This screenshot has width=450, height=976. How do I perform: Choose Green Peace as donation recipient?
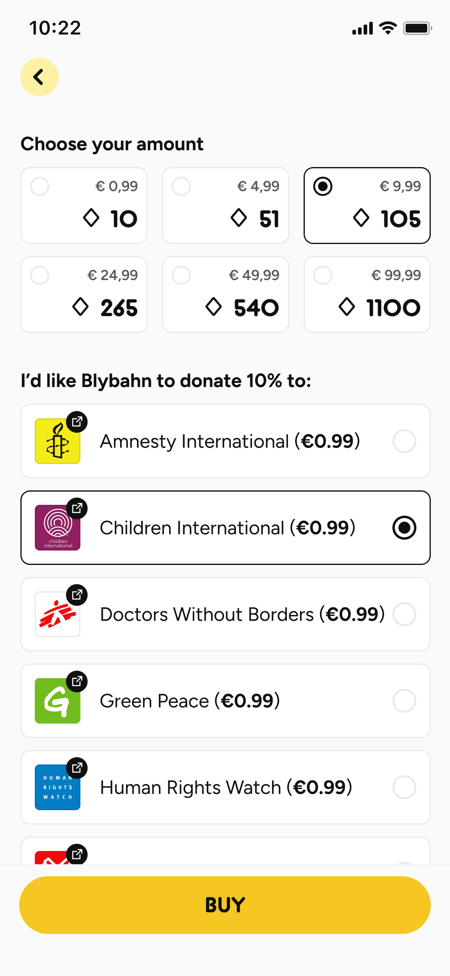pyautogui.click(x=404, y=701)
